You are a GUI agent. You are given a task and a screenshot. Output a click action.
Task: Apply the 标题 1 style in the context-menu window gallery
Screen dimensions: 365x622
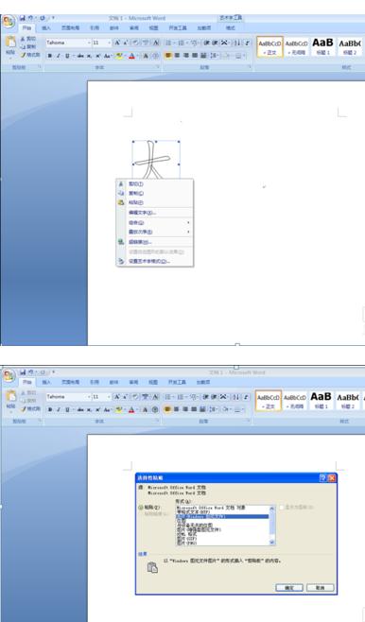[x=322, y=47]
